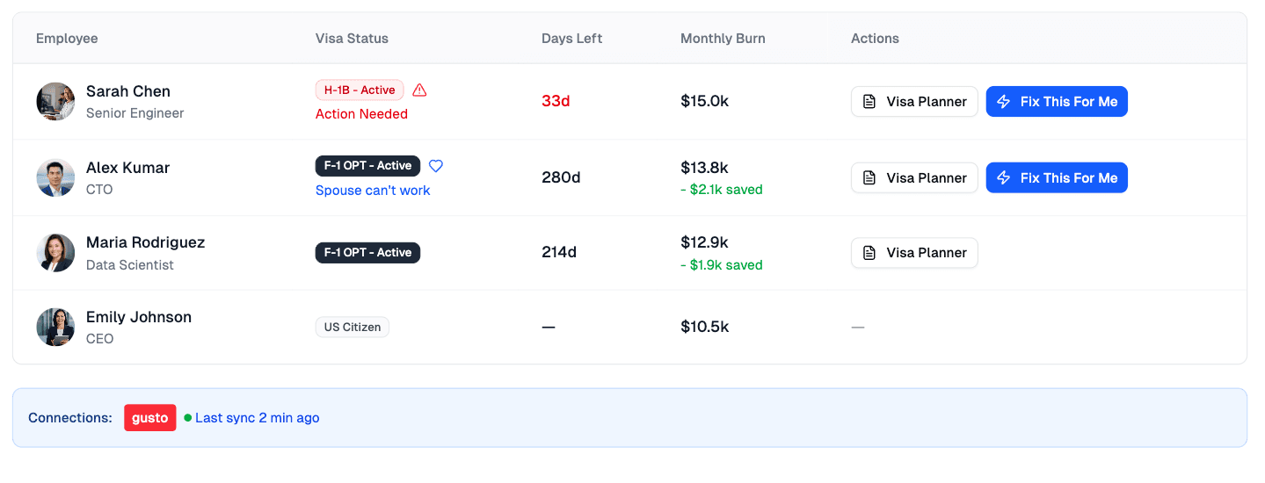Image resolution: width=1265 pixels, height=483 pixels.
Task: Click Maria Rodriguez's profile avatar
Action: tap(55, 253)
